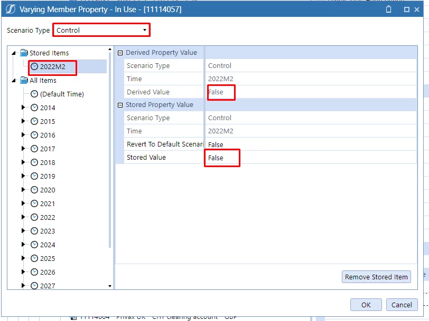Expand the 2019 time node
Screen dimensions: 429x321
(x=23, y=176)
